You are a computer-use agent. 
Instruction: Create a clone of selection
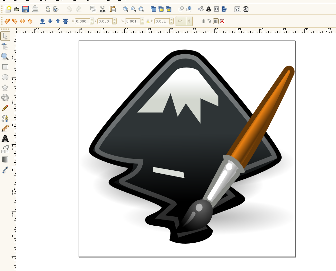pos(161,9)
